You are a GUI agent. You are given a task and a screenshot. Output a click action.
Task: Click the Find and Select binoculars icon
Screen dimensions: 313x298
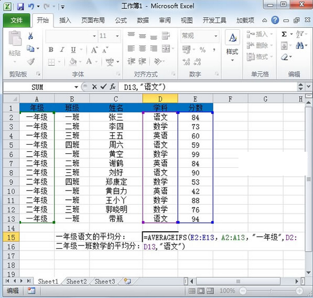tap(299, 46)
